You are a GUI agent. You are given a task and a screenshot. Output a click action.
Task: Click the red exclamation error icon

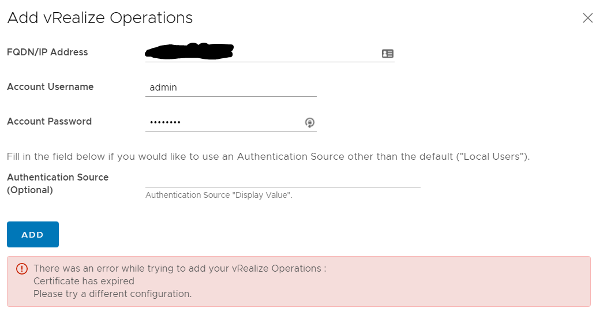coord(22,269)
